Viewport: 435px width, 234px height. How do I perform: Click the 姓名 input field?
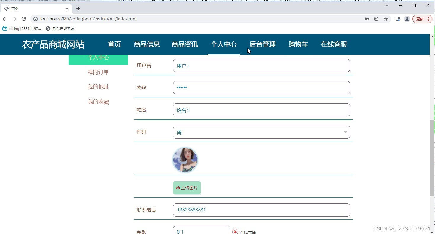click(x=261, y=110)
